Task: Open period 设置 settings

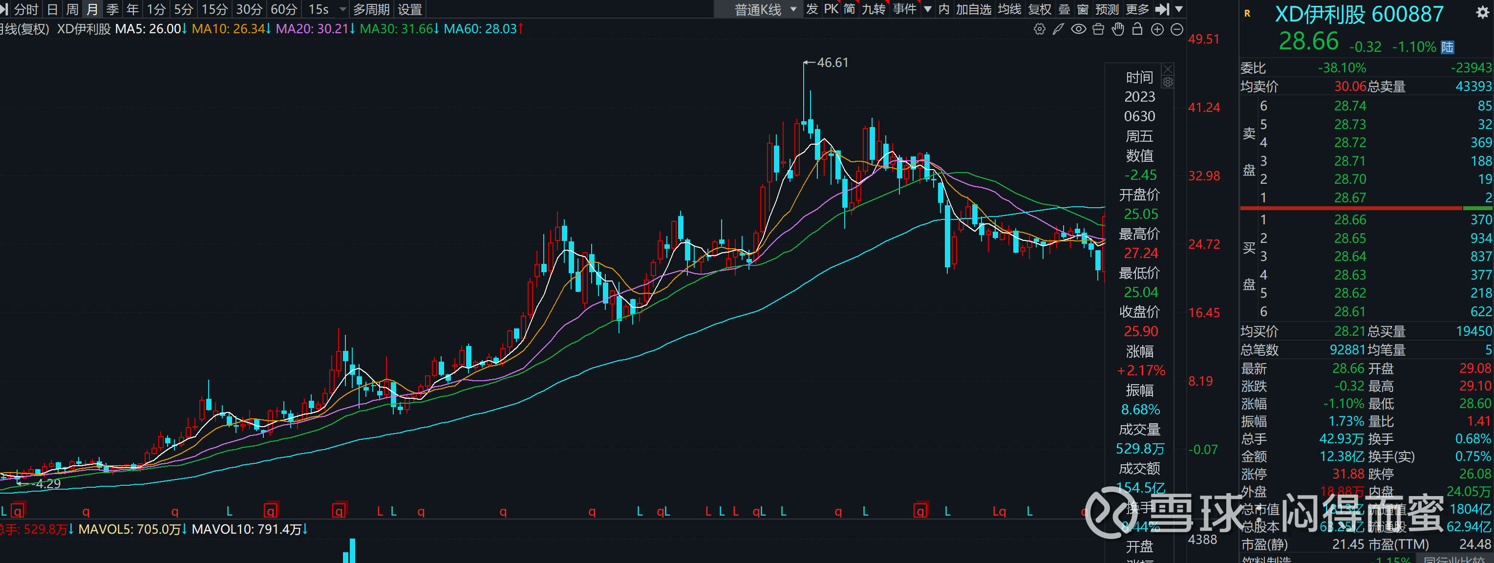Action: click(410, 9)
